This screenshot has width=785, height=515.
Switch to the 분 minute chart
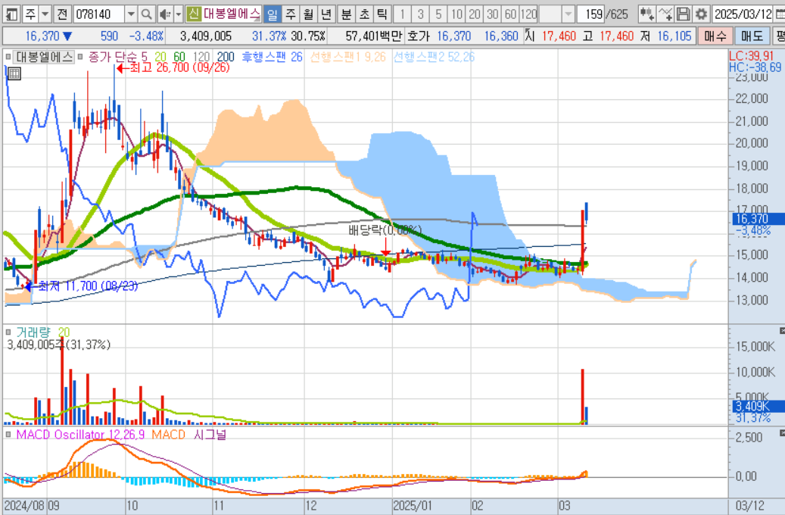347,14
